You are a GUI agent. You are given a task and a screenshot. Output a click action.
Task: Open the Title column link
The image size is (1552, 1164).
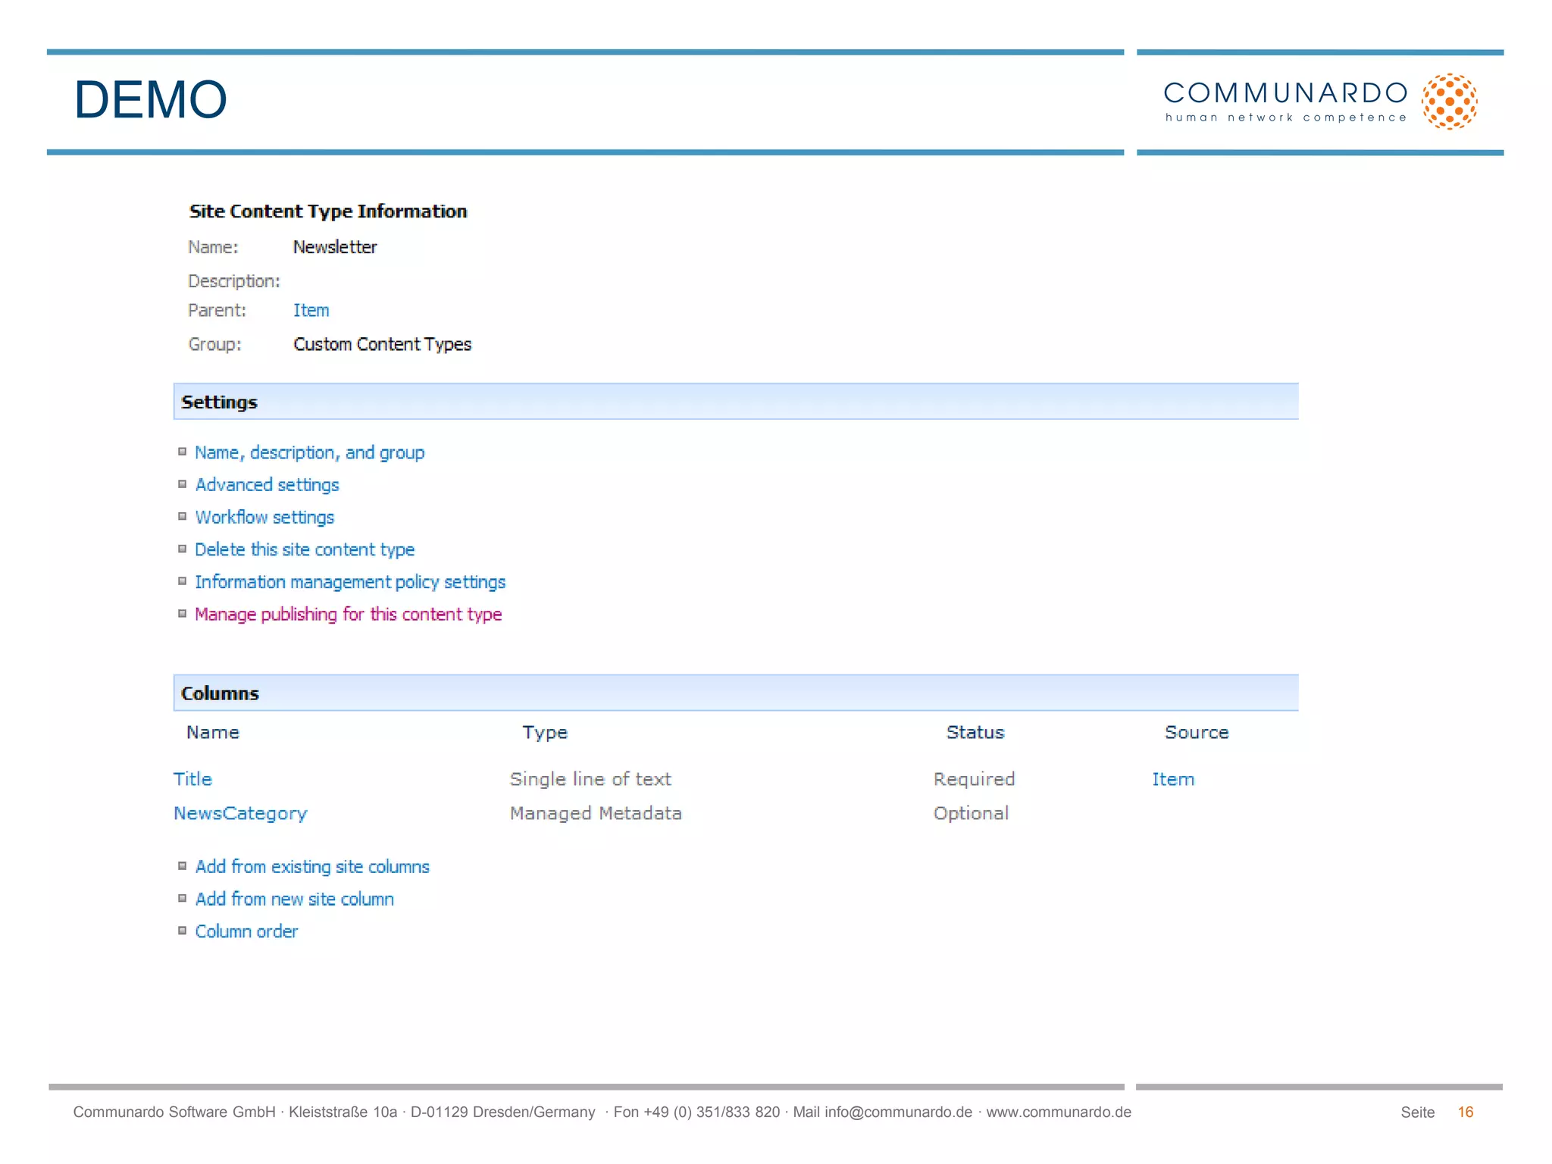(192, 779)
